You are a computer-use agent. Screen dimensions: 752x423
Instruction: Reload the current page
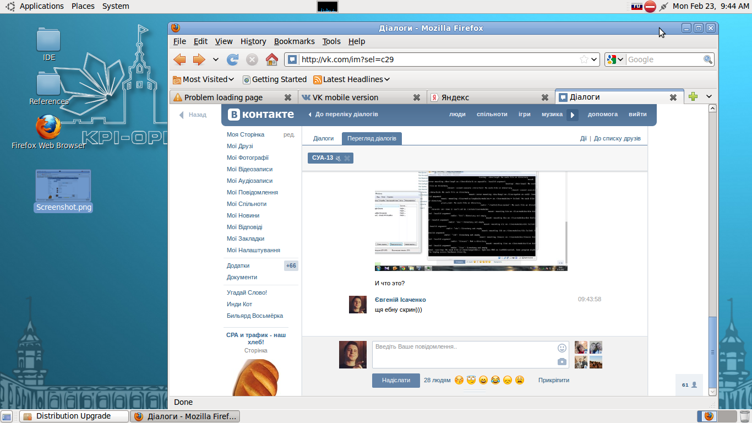(x=233, y=59)
